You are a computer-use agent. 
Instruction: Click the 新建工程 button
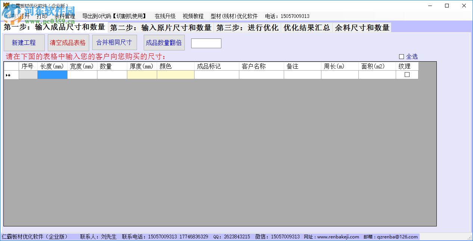coord(24,42)
